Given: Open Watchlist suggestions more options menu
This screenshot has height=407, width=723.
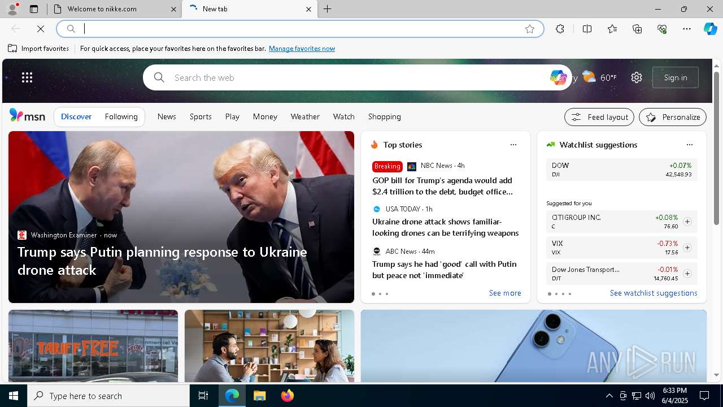Looking at the screenshot, I should [690, 145].
